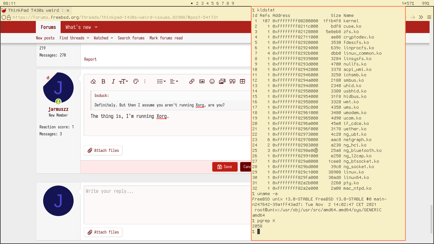The width and height of the screenshot is (434, 244).
Task: Open the browser hamburger menu
Action: 429,17
